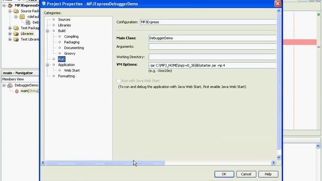Click the Test Packages folder icon
Viewport: 322px width, 181px height.
tap(16, 28)
